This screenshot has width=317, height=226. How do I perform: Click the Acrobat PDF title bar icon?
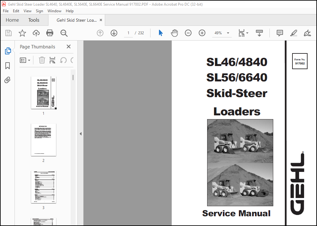point(4,4)
